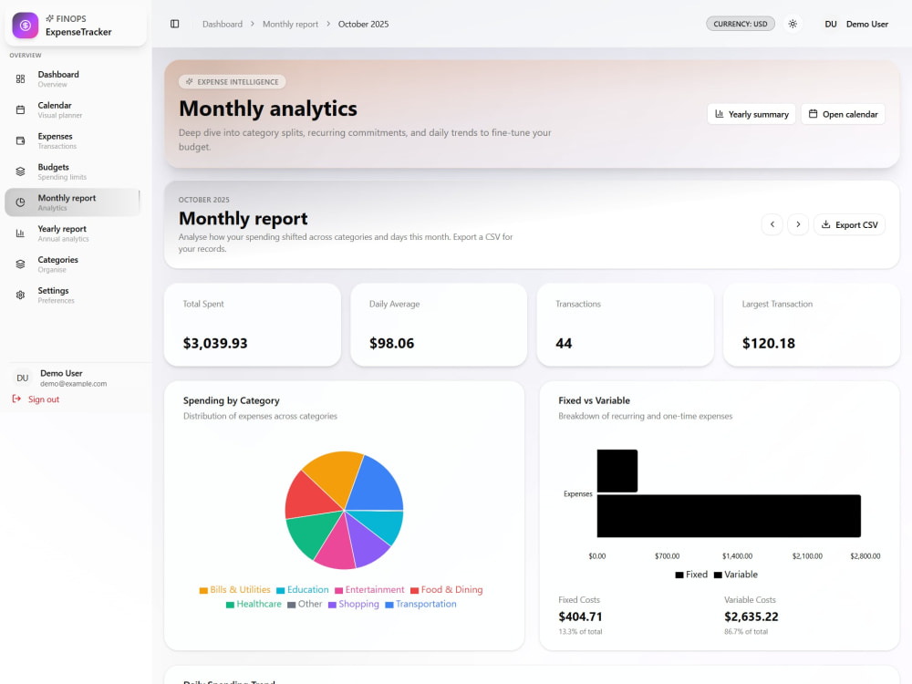Screen dimensions: 912x684
Task: Open Settings Preferences page
Action: coord(73,295)
